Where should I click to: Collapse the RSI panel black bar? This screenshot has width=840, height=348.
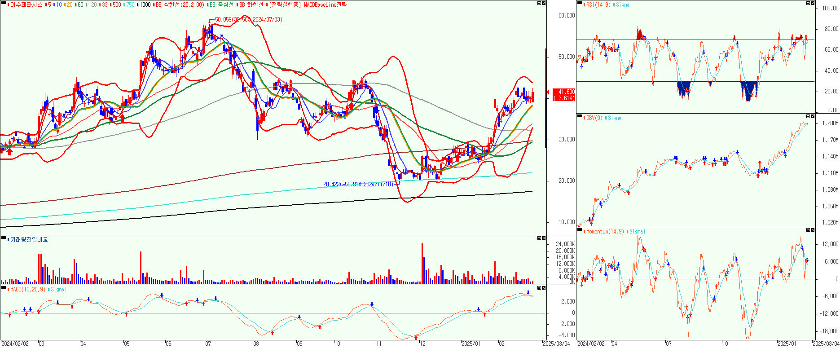(x=580, y=2)
